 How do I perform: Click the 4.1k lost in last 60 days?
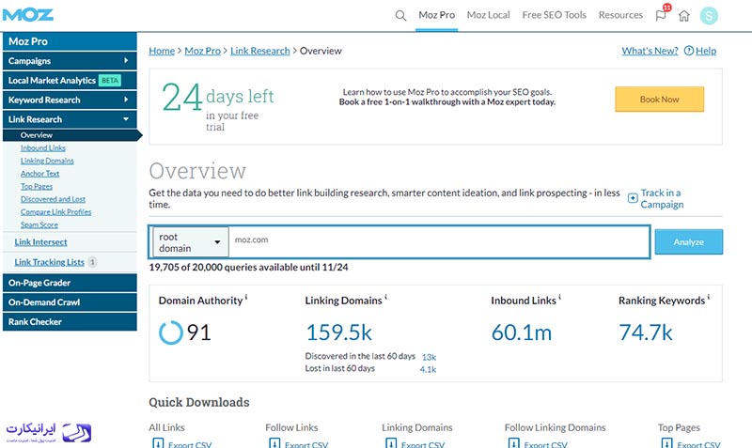point(428,369)
